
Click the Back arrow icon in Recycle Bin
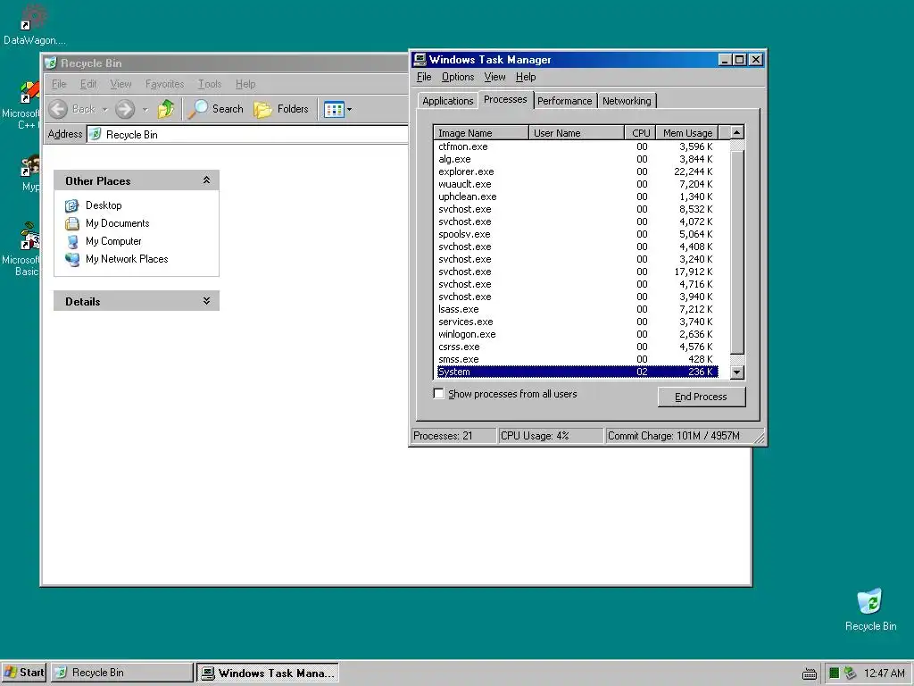pyautogui.click(x=58, y=109)
